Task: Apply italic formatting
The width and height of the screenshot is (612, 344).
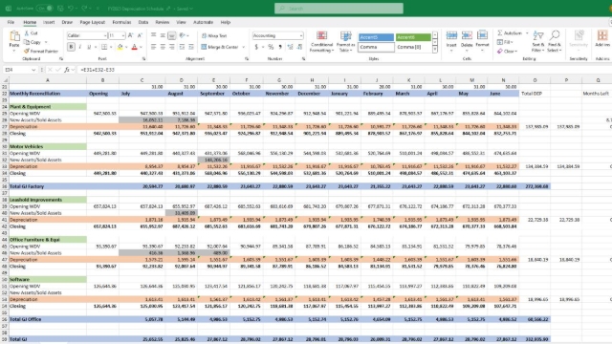Action: (x=80, y=47)
